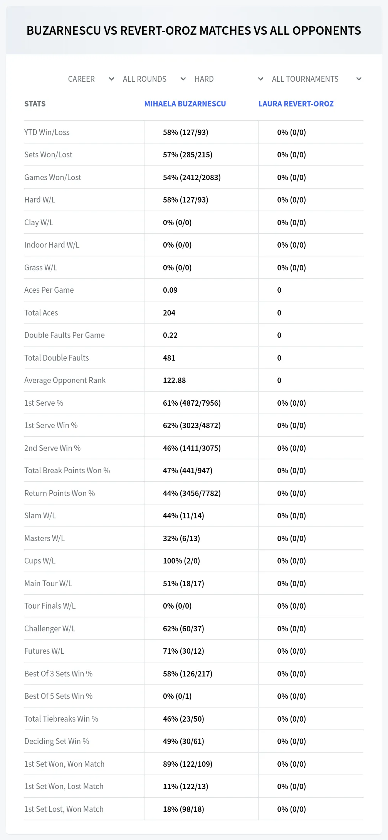Click Buzarnescu's 1st Serve % value

192,403
